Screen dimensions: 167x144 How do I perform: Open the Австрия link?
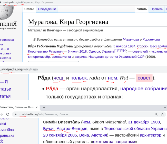click(99, 135)
